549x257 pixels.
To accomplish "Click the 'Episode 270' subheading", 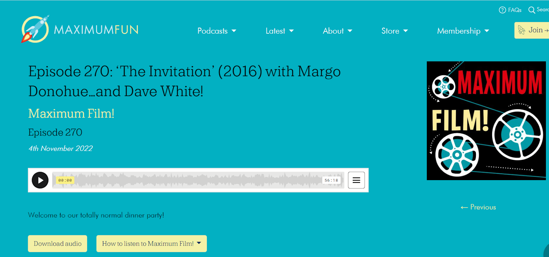I will (x=55, y=132).
